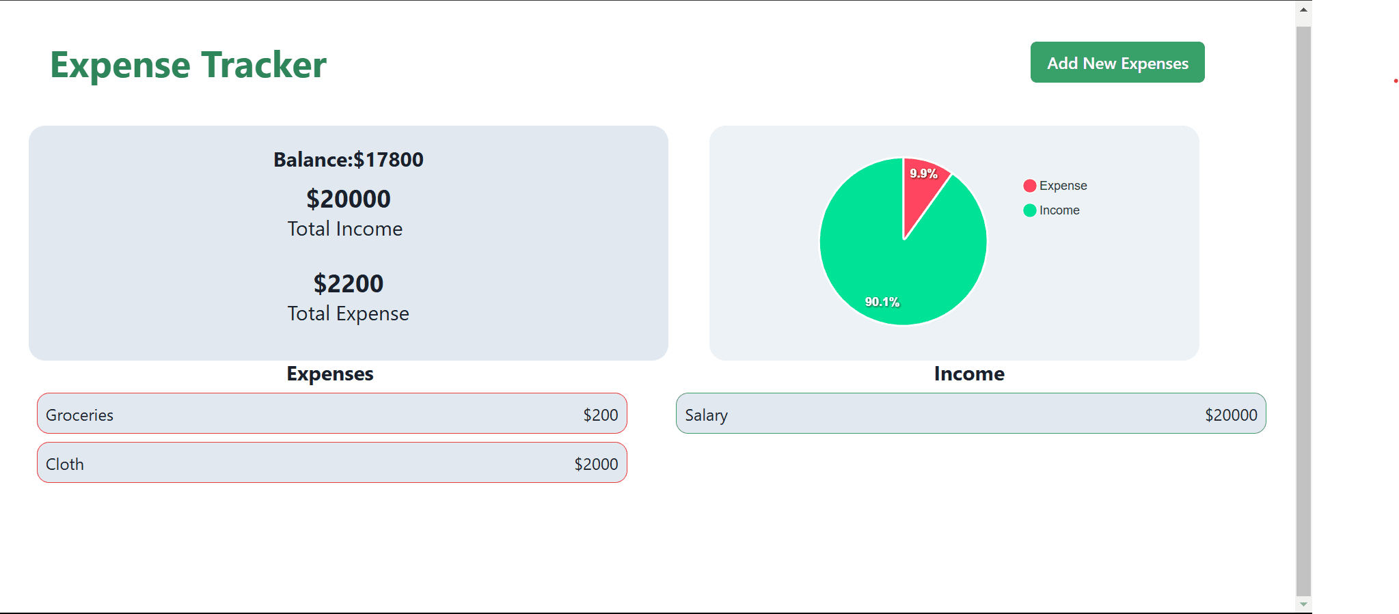
Task: Click the scrollbar down arrow
Action: 1304,604
